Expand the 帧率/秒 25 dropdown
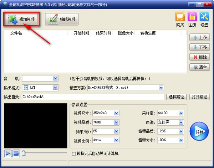Screen dimensions: 214x168 [116, 131]
